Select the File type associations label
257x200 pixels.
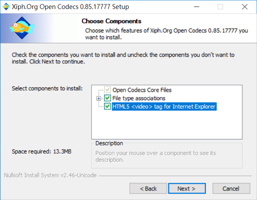pyautogui.click(x=139, y=98)
